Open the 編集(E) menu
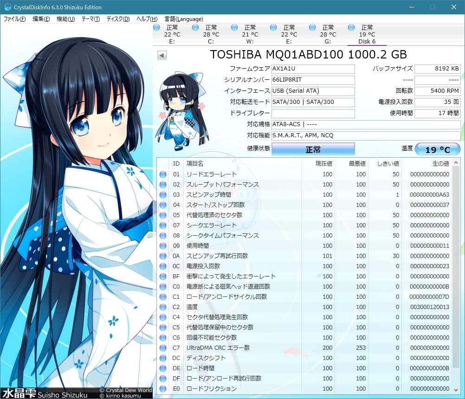465x399 pixels. tap(41, 19)
